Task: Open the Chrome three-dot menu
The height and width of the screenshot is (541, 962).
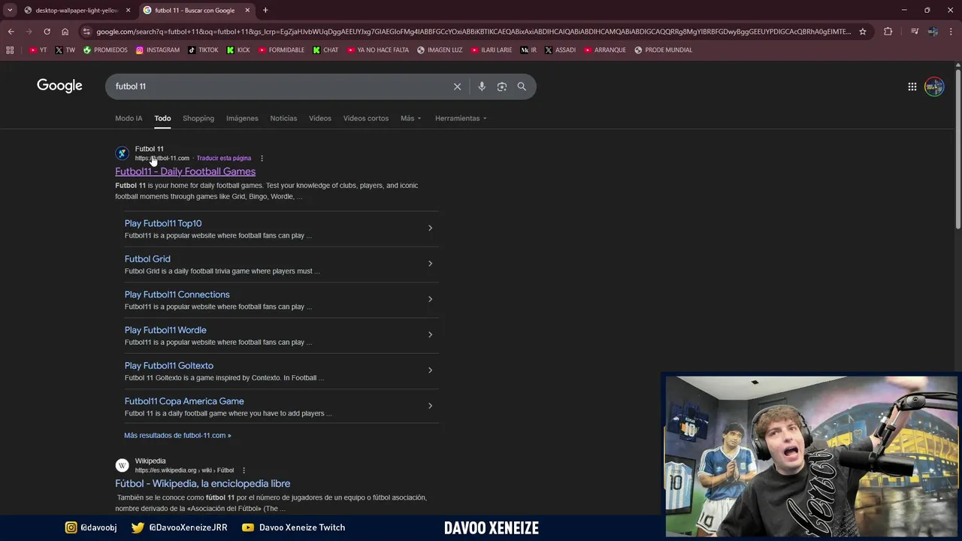Action: tap(951, 32)
